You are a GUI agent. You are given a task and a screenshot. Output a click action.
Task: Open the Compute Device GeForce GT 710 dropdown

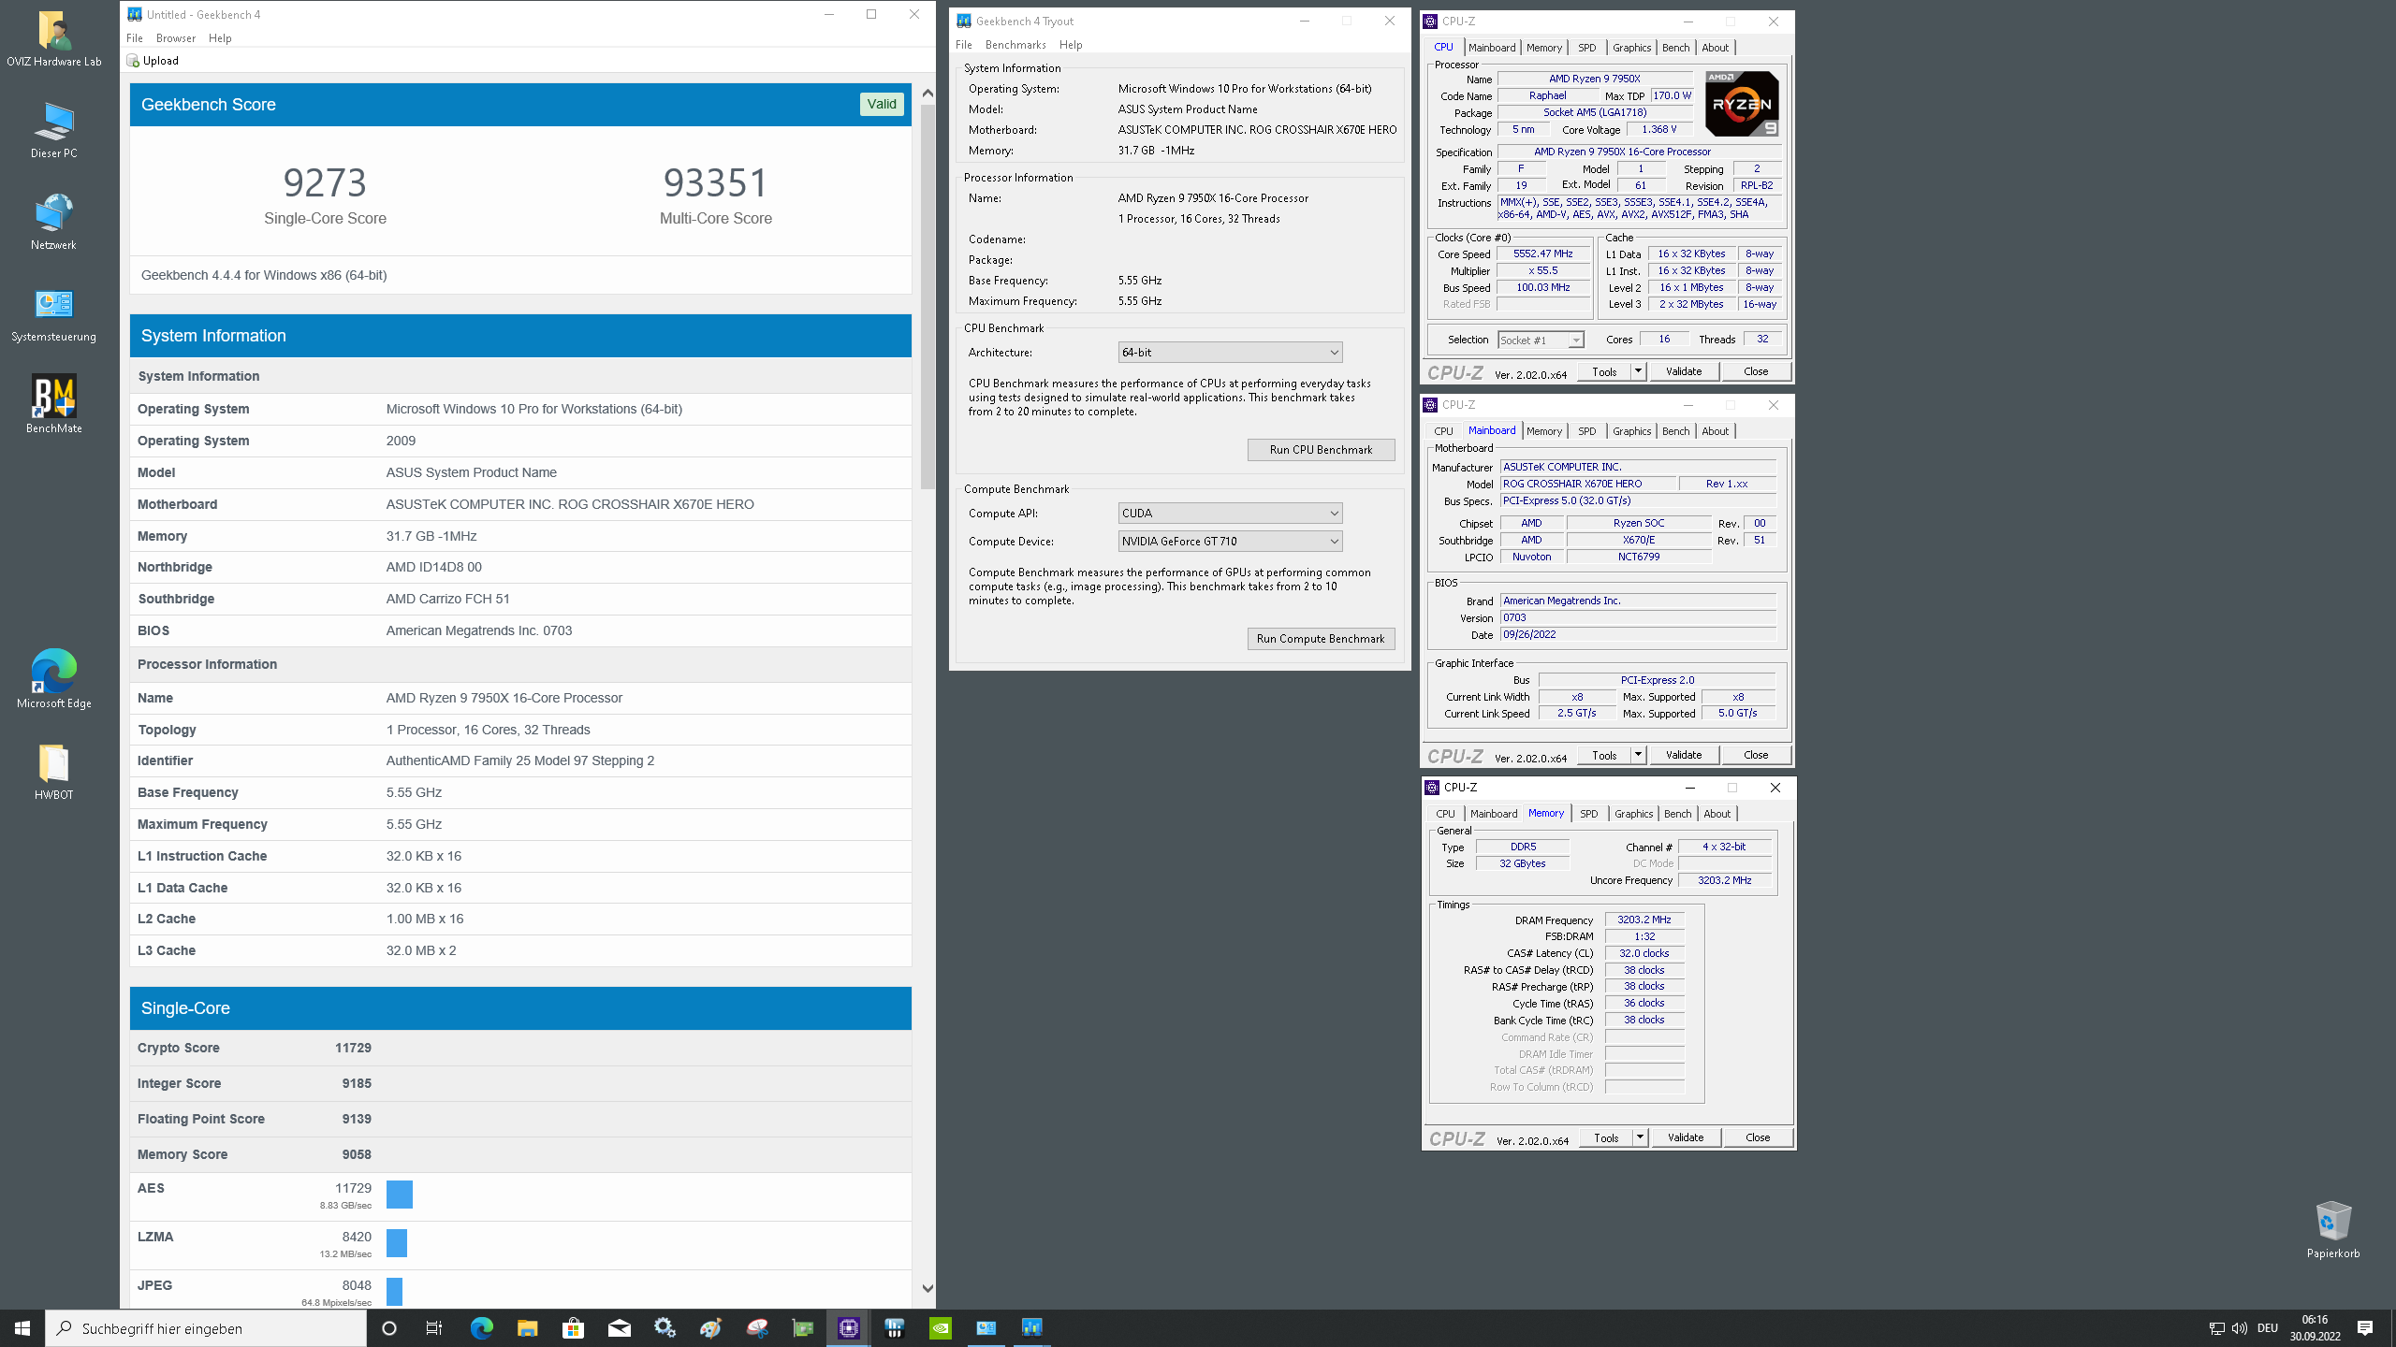1230,542
